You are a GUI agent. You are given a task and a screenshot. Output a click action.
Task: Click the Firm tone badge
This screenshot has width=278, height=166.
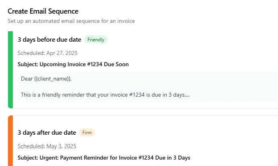86,133
